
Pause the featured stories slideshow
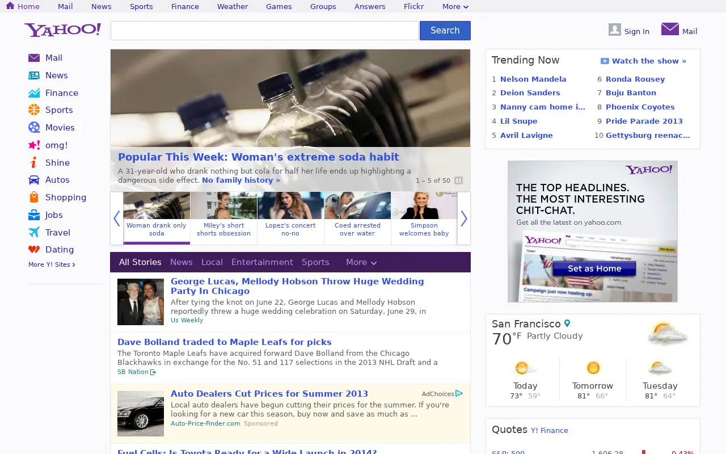click(459, 180)
